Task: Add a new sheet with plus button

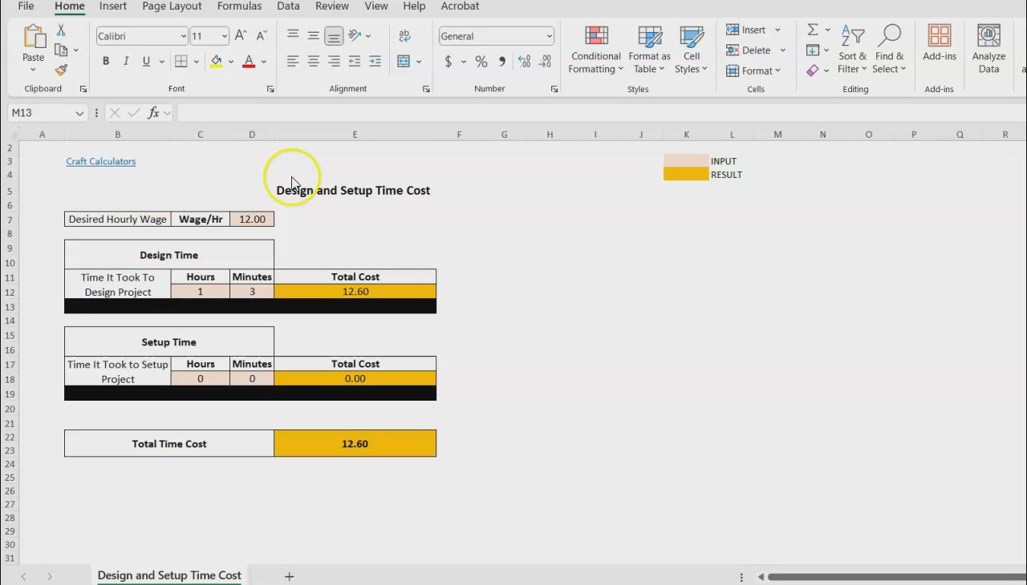Action: tap(290, 576)
